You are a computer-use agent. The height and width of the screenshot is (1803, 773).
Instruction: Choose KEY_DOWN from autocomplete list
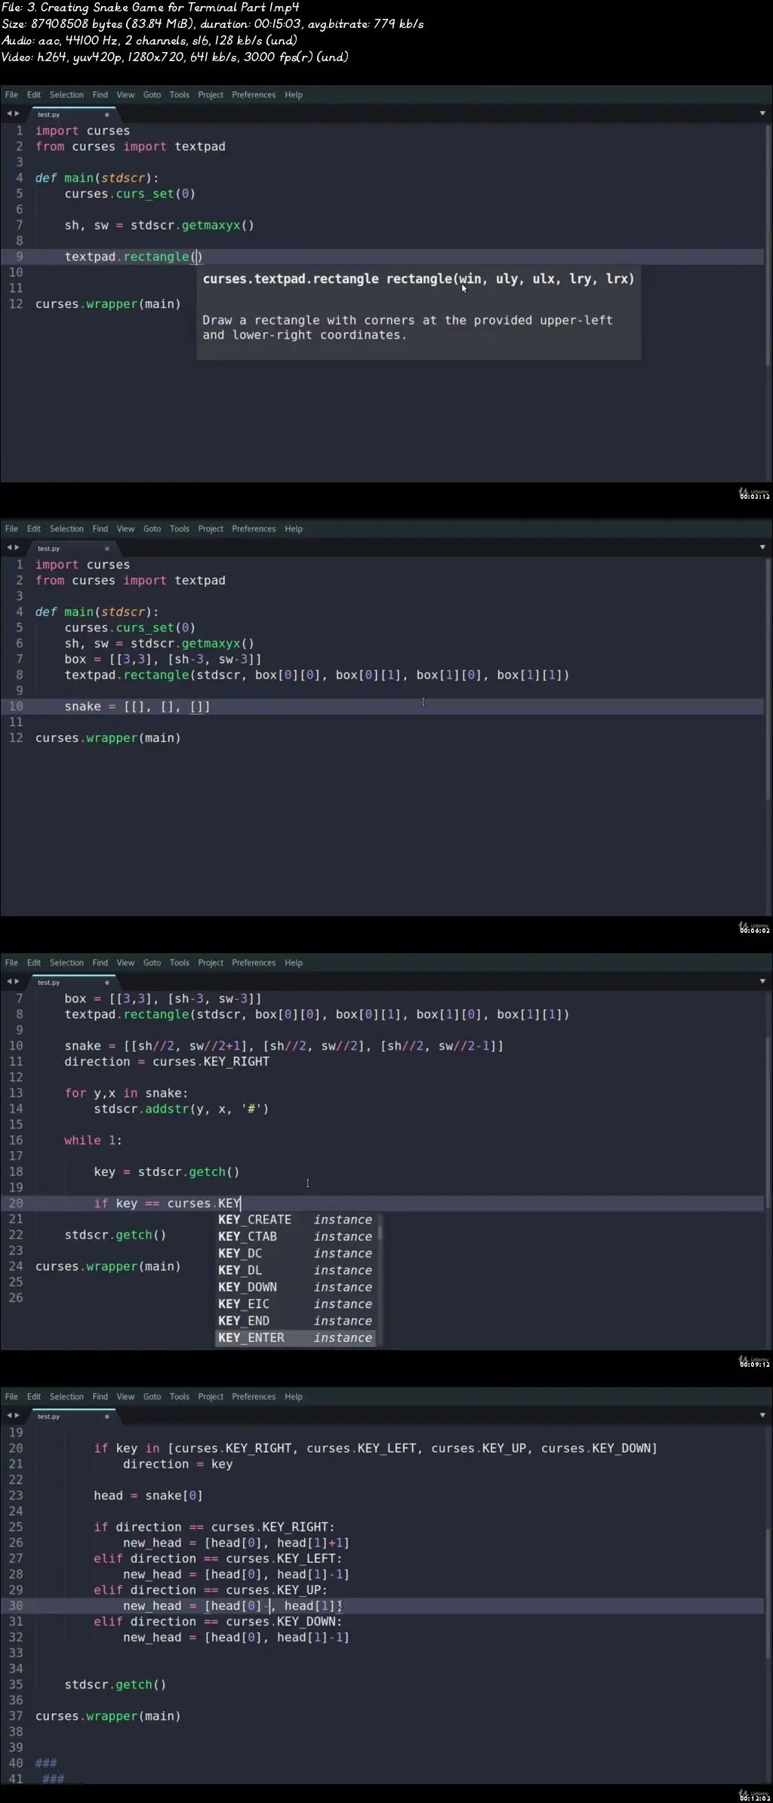click(x=295, y=1287)
